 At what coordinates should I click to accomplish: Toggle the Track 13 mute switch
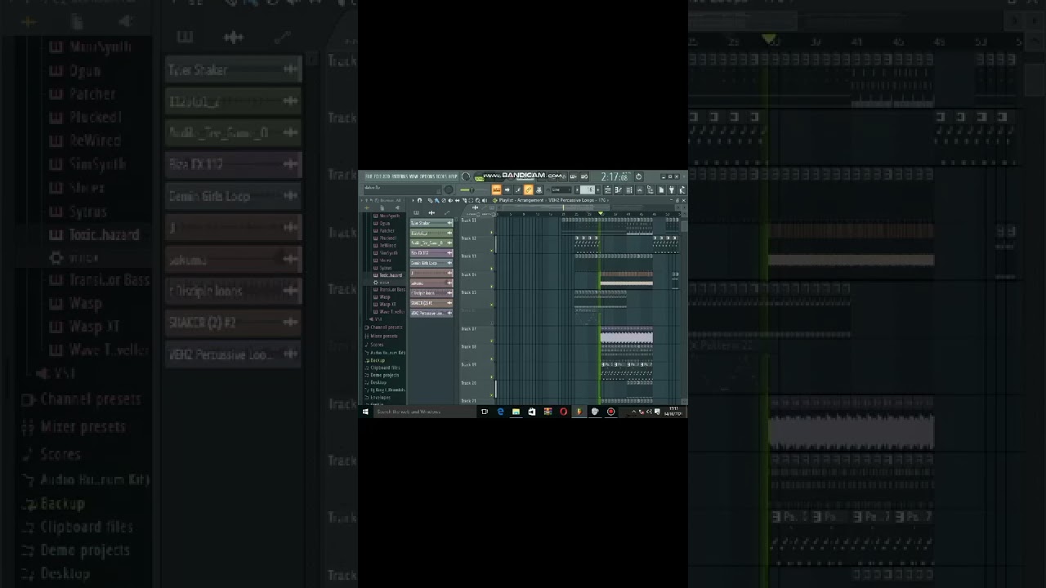tap(492, 269)
